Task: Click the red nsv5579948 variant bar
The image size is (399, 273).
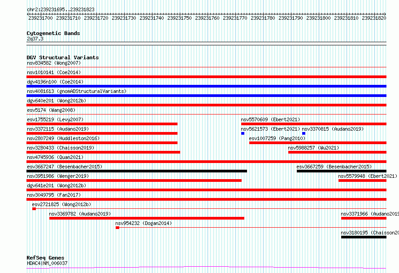Action: pos(362,181)
